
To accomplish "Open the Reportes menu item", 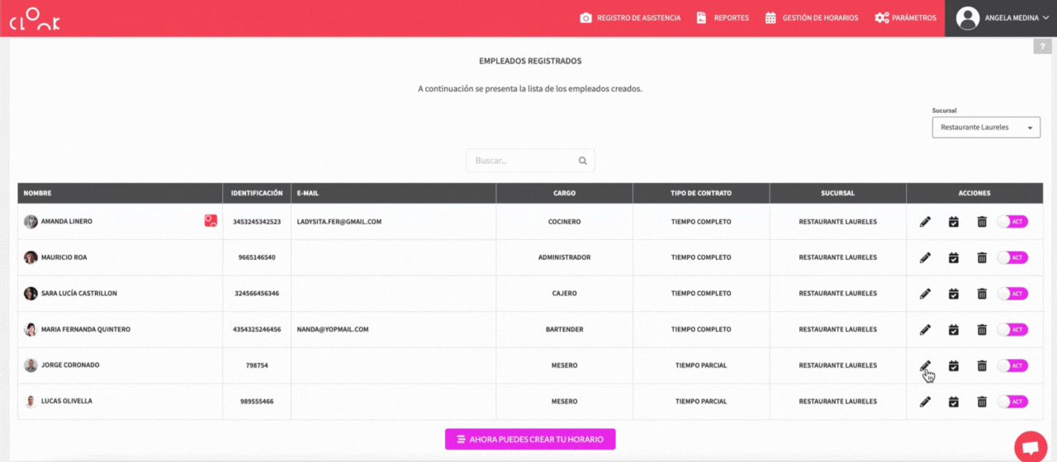I will click(723, 18).
